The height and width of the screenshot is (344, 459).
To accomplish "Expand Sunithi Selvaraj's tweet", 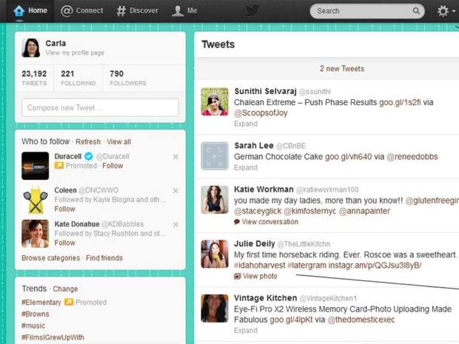I will tap(246, 124).
